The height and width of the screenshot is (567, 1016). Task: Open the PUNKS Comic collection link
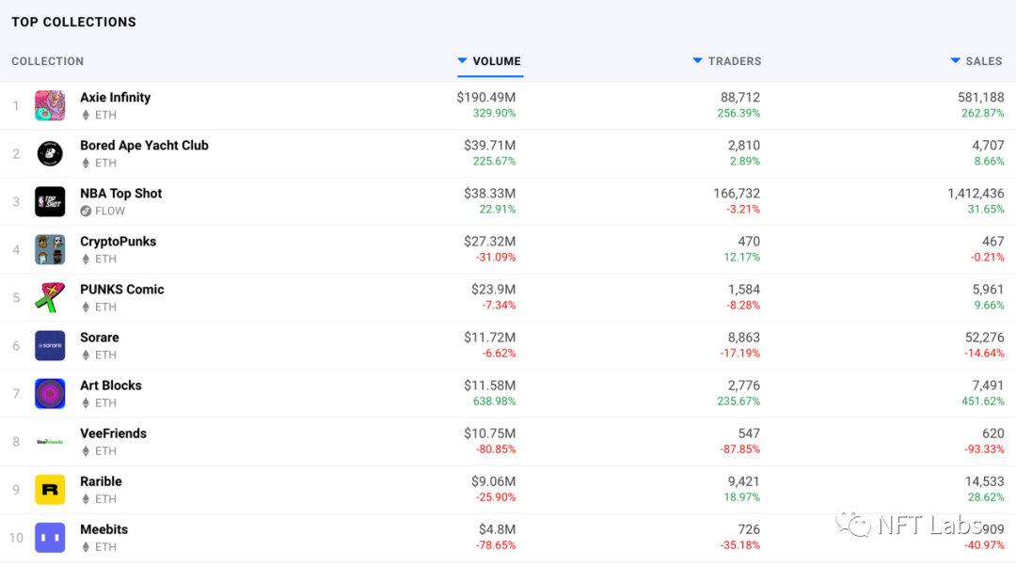pyautogui.click(x=121, y=289)
